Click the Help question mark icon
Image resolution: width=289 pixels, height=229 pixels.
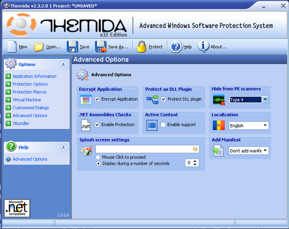[176, 47]
